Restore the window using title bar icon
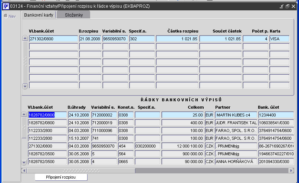 [x=287, y=6]
